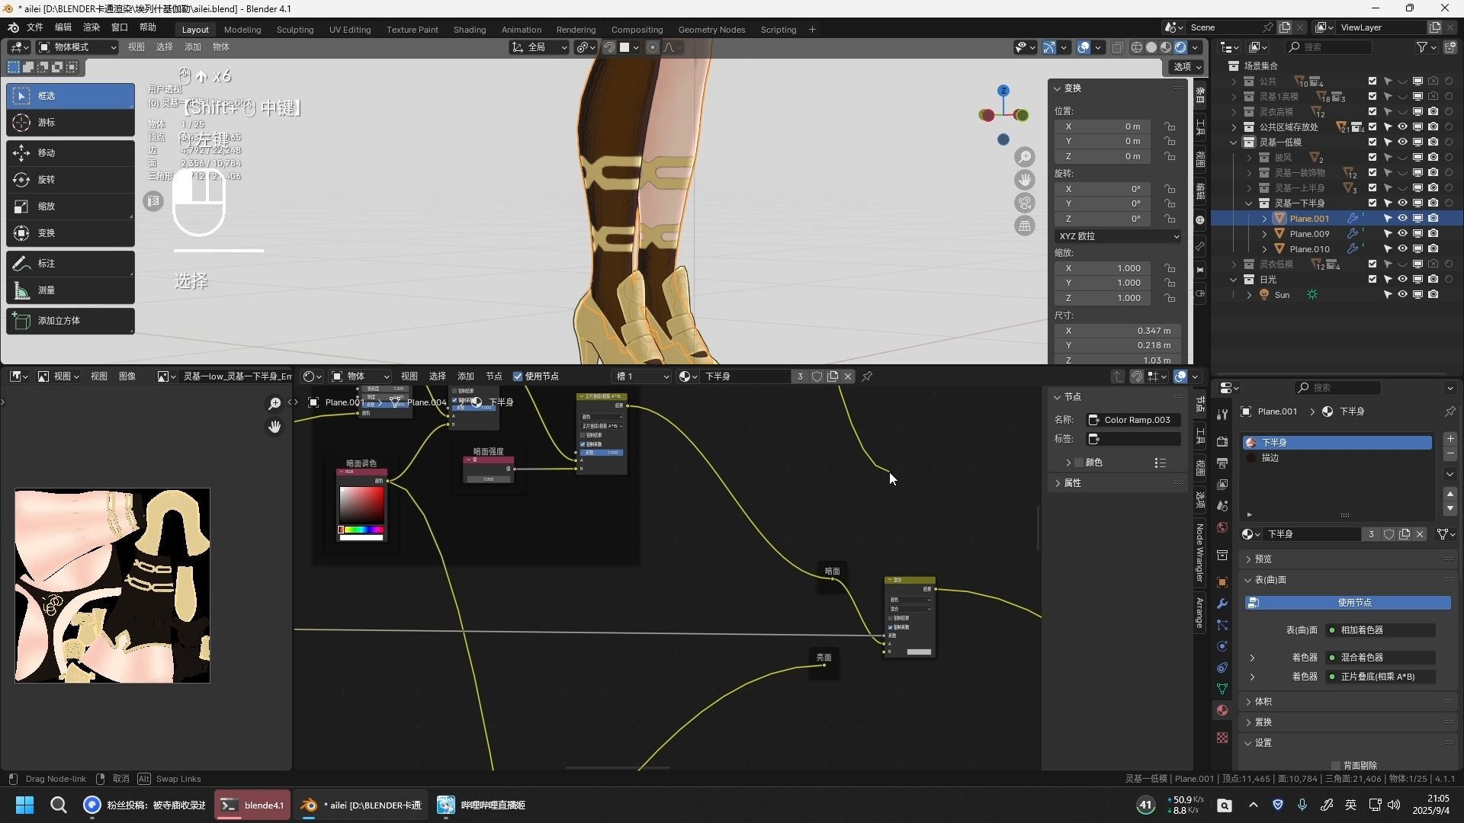Open the Material properties tab icon
Viewport: 1464px width, 823px height.
pos(1222,710)
